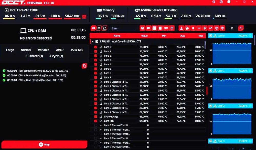Click the funnel filter icon
This screenshot has width=256, height=150.
coord(232,28)
